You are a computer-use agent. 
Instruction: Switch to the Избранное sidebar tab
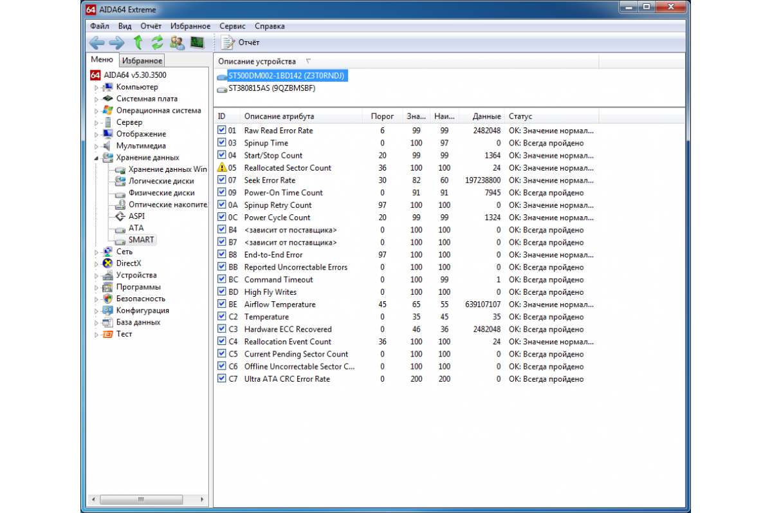142,61
